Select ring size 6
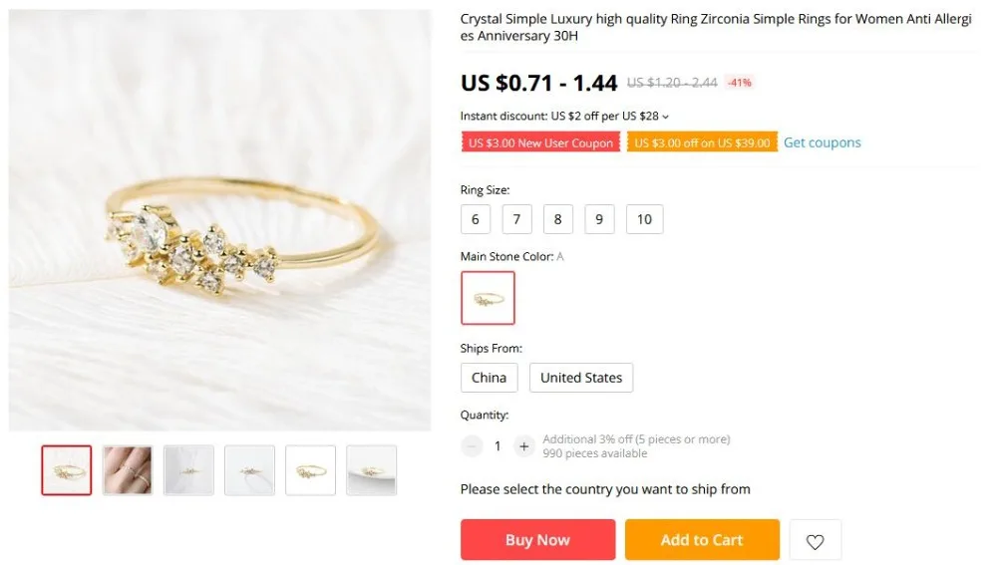This screenshot has width=997, height=565. [x=475, y=219]
